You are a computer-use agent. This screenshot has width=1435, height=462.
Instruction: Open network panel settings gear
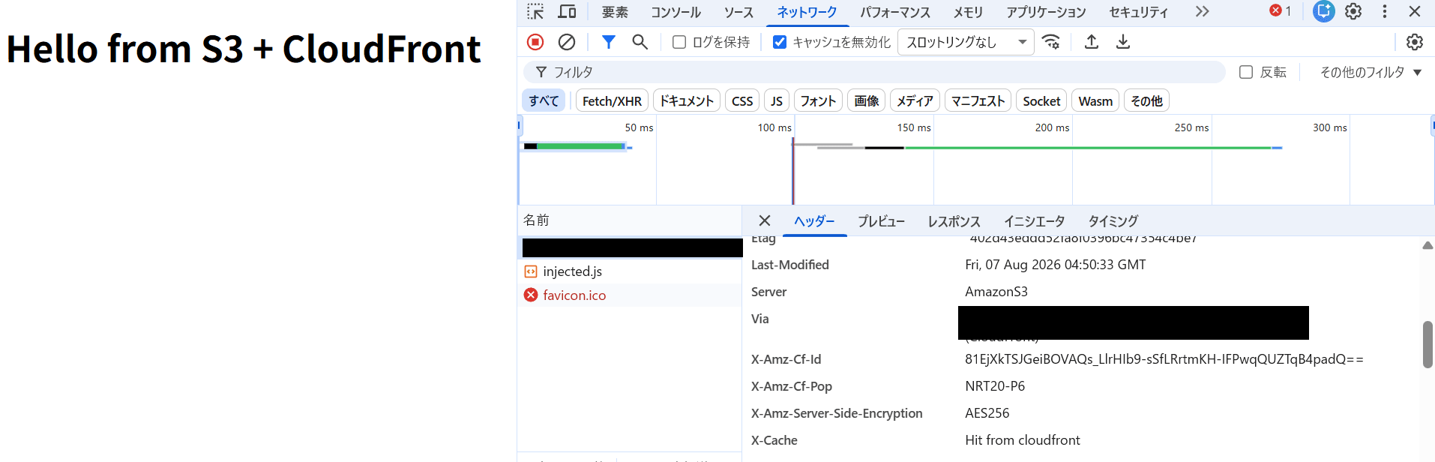pos(1415,42)
